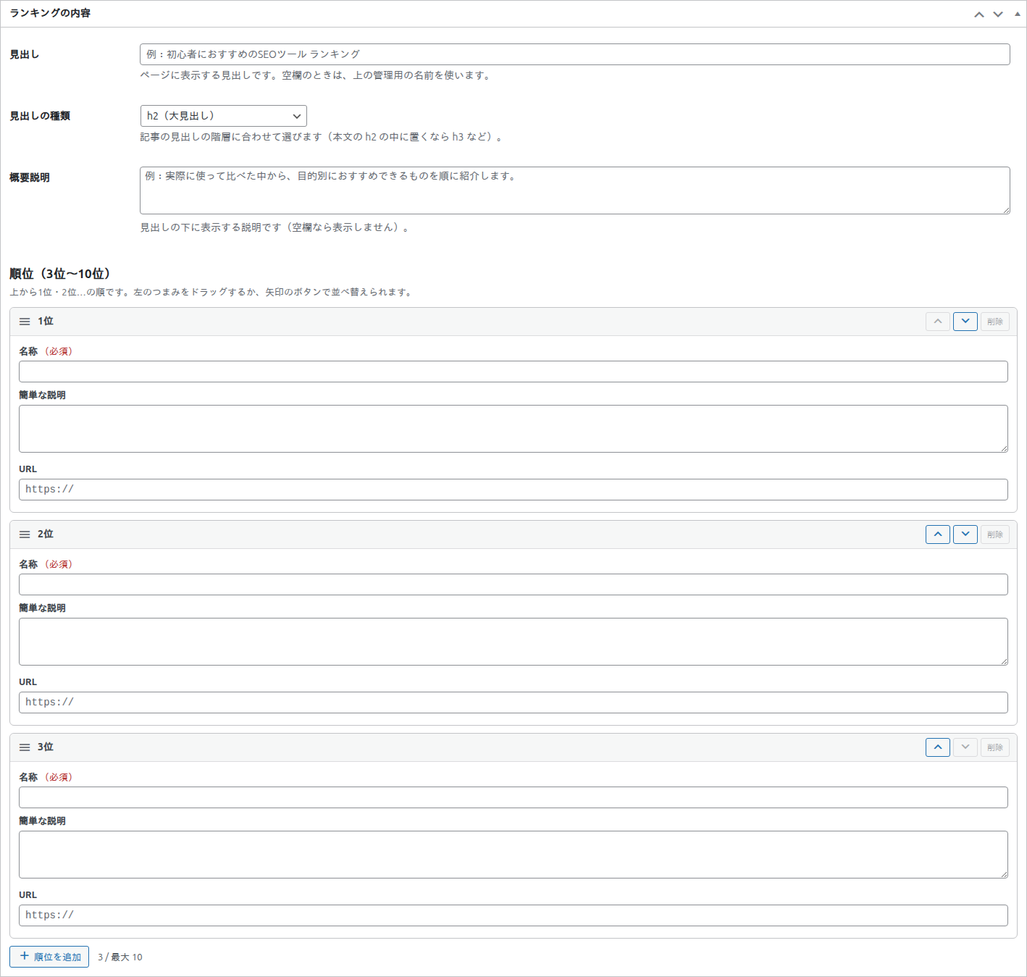
Task: Click the 簡単な説明 textarea of 3位
Action: [x=513, y=855]
